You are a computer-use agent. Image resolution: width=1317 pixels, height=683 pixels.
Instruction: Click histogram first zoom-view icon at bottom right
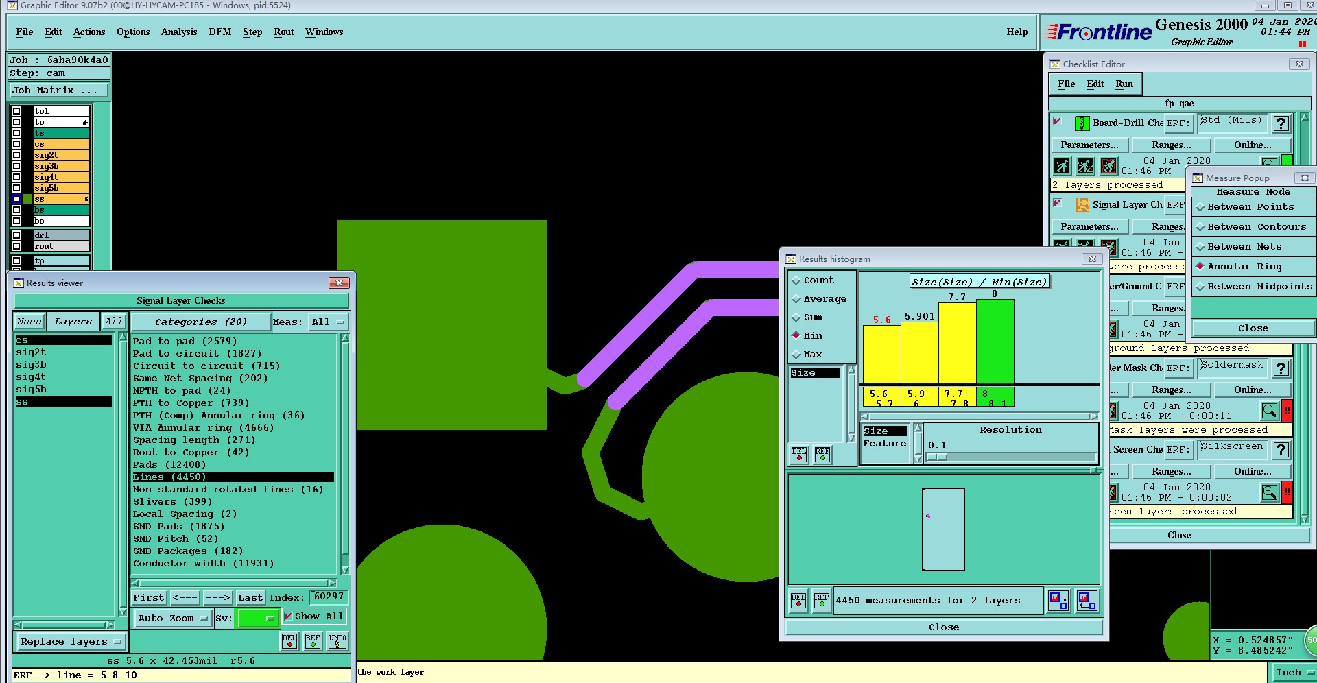(x=1058, y=601)
